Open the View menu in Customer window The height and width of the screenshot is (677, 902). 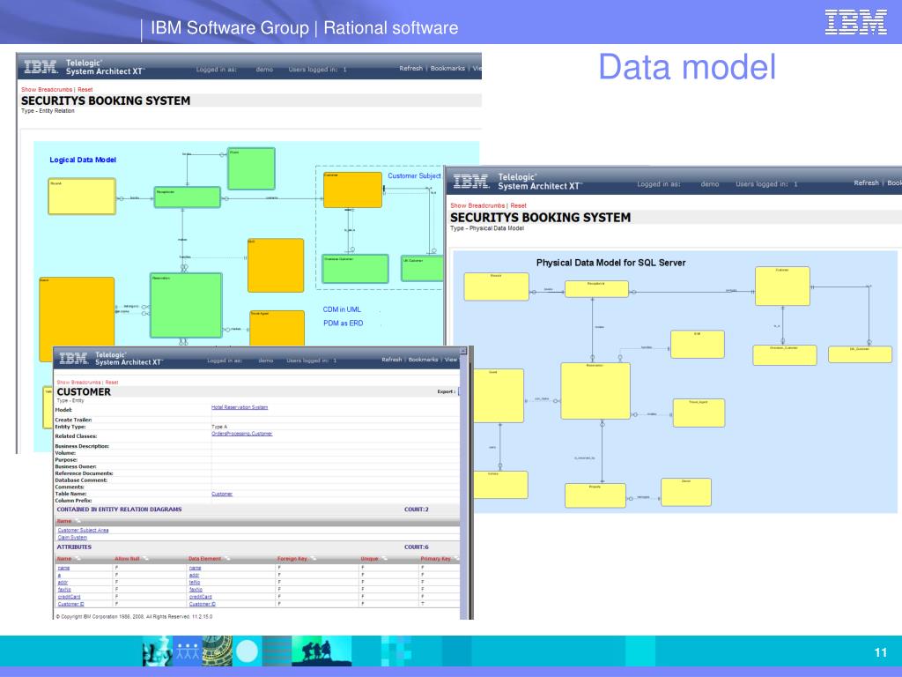[x=450, y=360]
